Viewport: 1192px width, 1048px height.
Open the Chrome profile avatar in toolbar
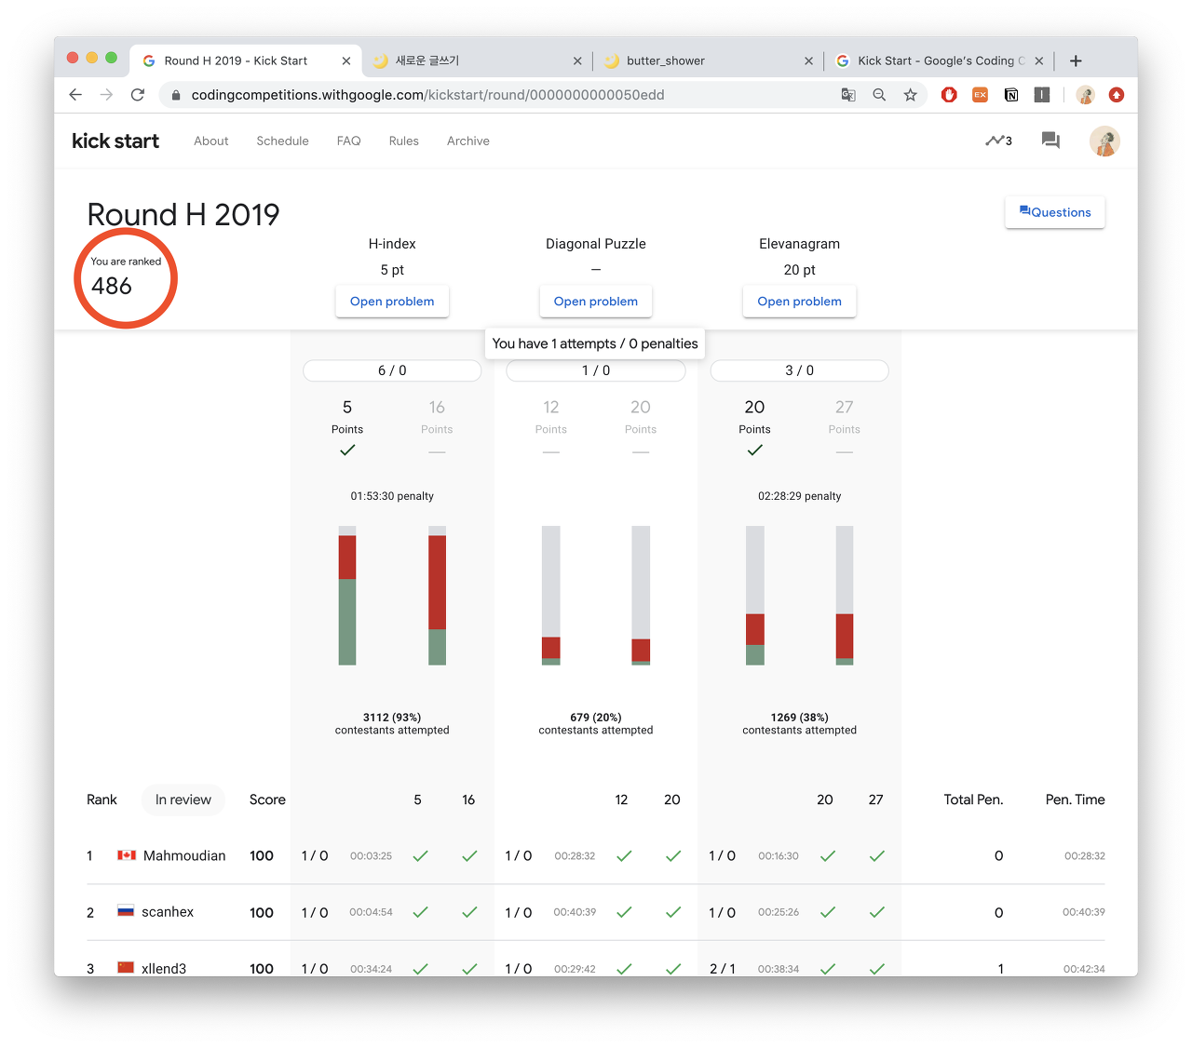click(x=1085, y=95)
